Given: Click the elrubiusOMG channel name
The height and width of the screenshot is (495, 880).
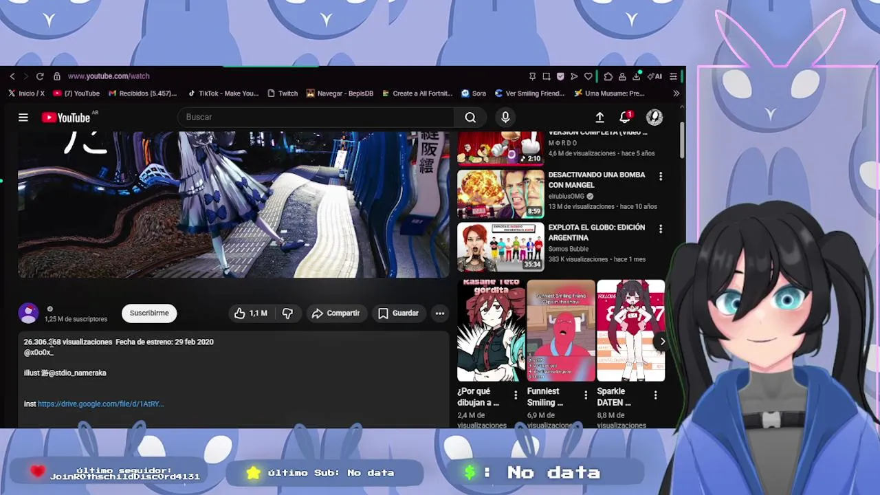Looking at the screenshot, I should pos(566,197).
